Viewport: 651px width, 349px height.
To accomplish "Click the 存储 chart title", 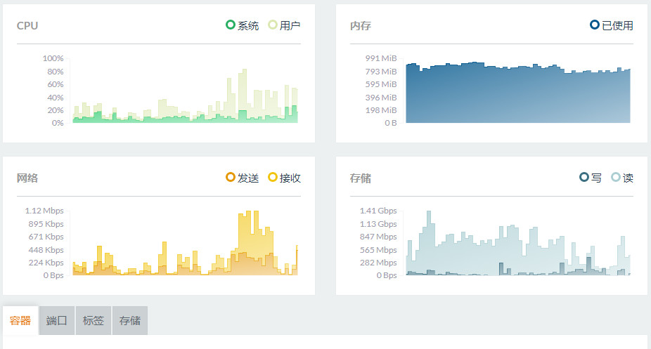I will coord(361,178).
